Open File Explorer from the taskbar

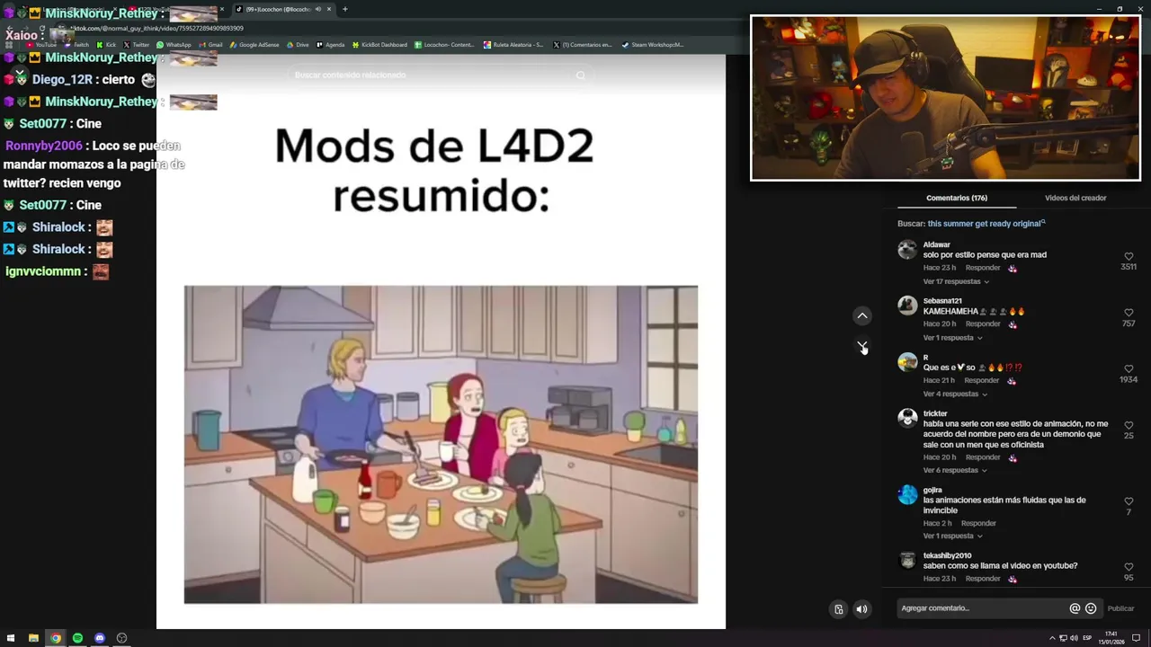[33, 638]
